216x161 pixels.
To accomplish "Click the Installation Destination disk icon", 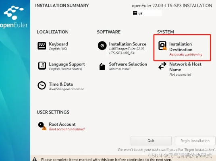I will (162, 45).
